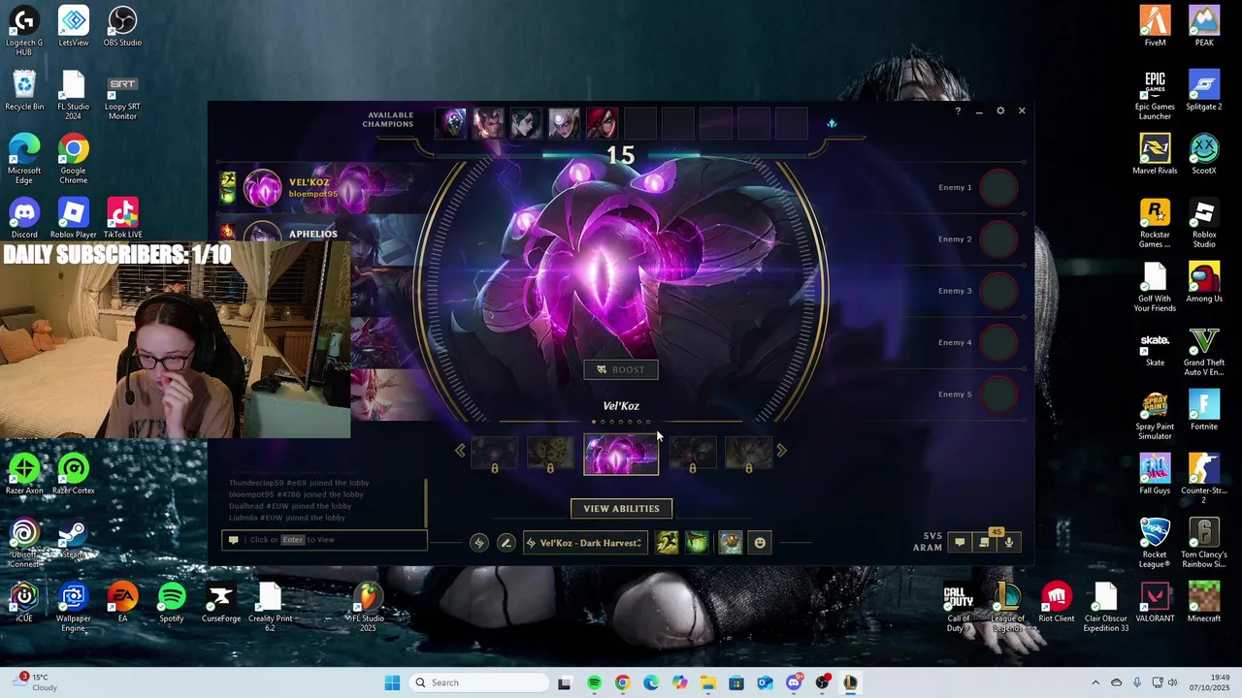This screenshot has height=698, width=1242.
Task: Open Rocket League desktop icon
Action: [1155, 544]
